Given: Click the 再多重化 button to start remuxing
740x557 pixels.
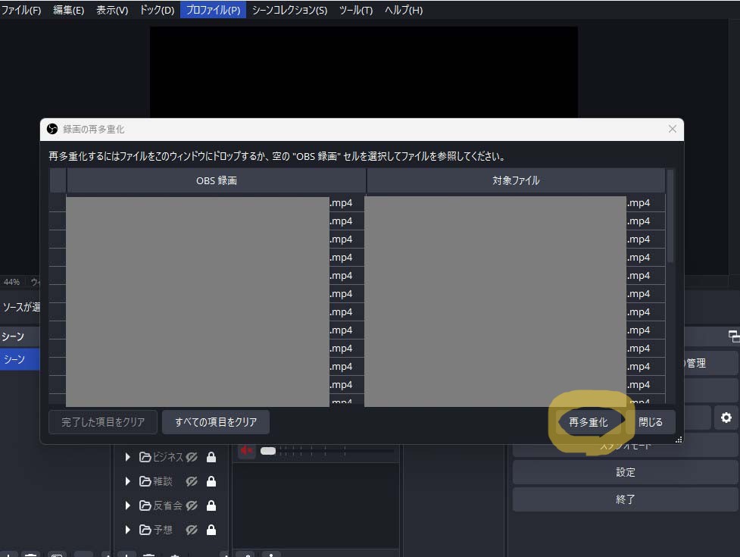Looking at the screenshot, I should pyautogui.click(x=588, y=422).
